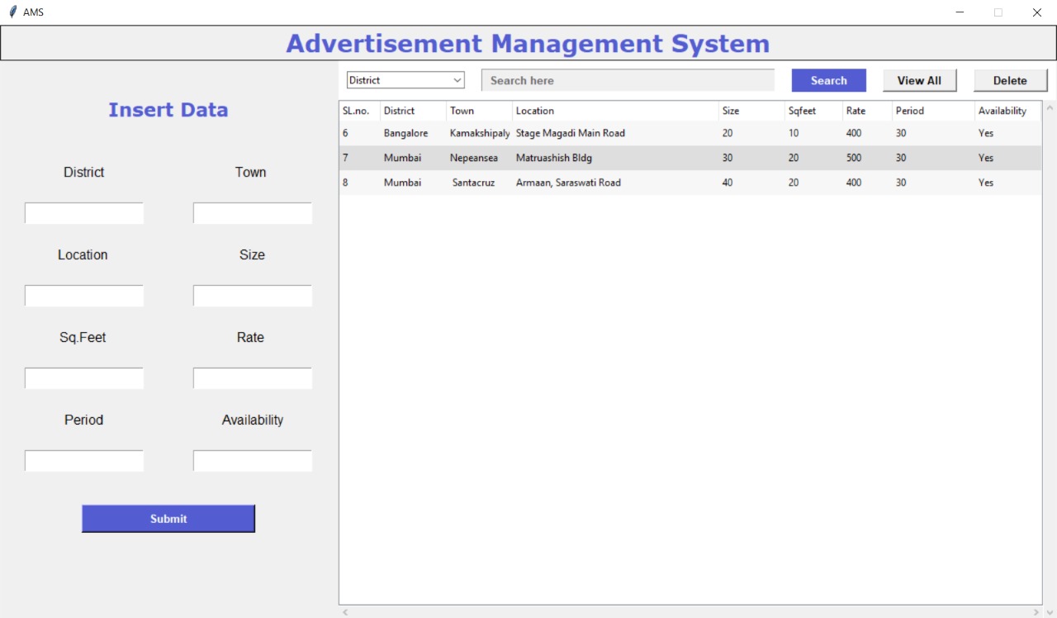Viewport: 1057px width, 618px height.
Task: Select the Bangalore Kamakshipaly table row
Action: pos(690,133)
